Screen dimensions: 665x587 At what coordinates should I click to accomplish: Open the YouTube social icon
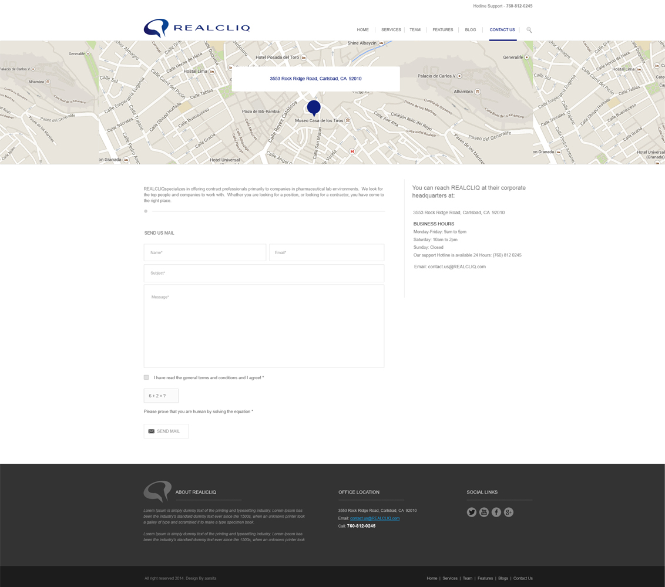click(x=484, y=512)
